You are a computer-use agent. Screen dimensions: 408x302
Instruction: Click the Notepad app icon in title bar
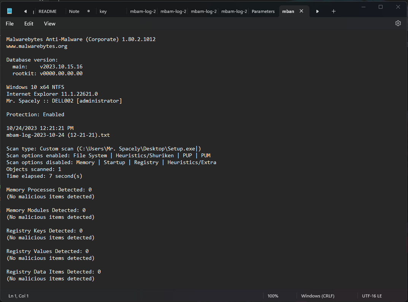click(x=10, y=11)
